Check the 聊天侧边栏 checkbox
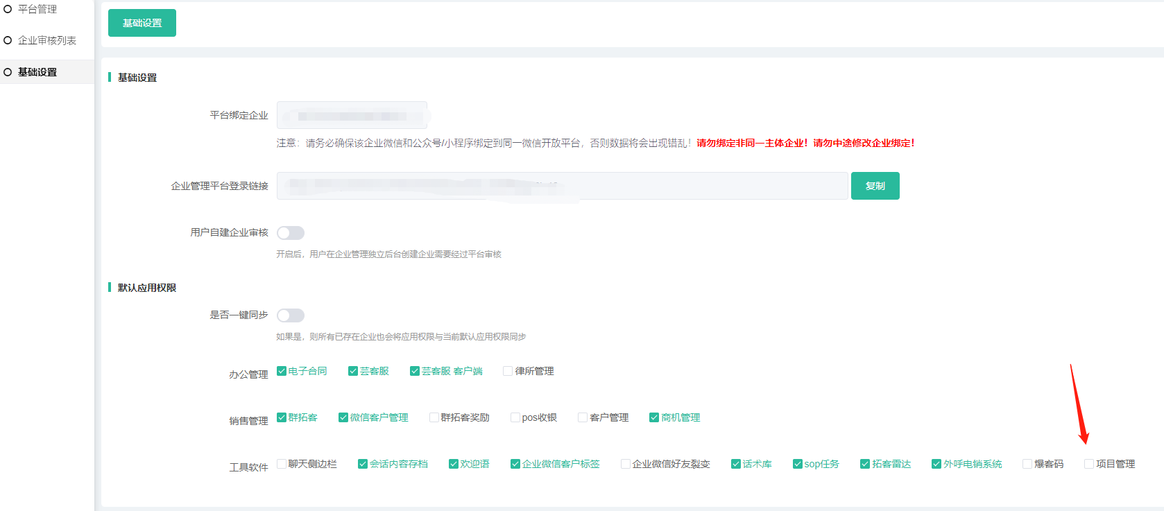 (x=282, y=464)
